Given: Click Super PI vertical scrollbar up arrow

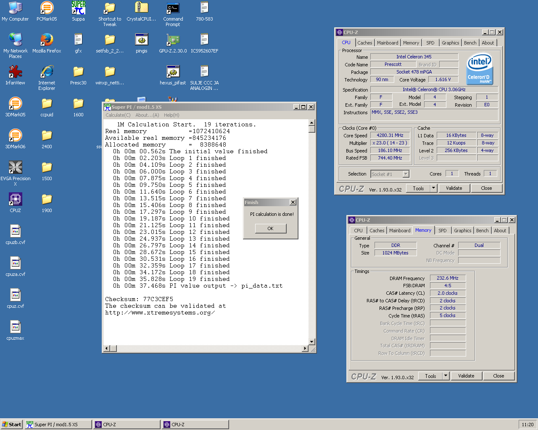Looking at the screenshot, I should [312, 123].
